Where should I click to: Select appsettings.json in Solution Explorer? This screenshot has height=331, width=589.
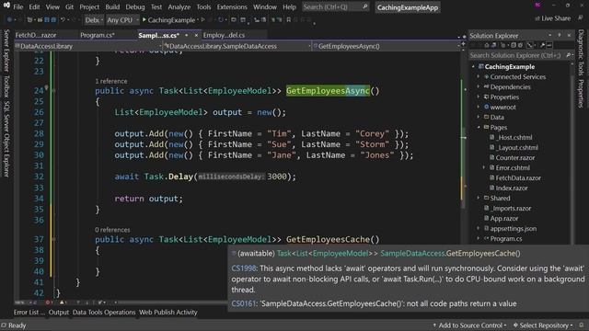(x=513, y=229)
